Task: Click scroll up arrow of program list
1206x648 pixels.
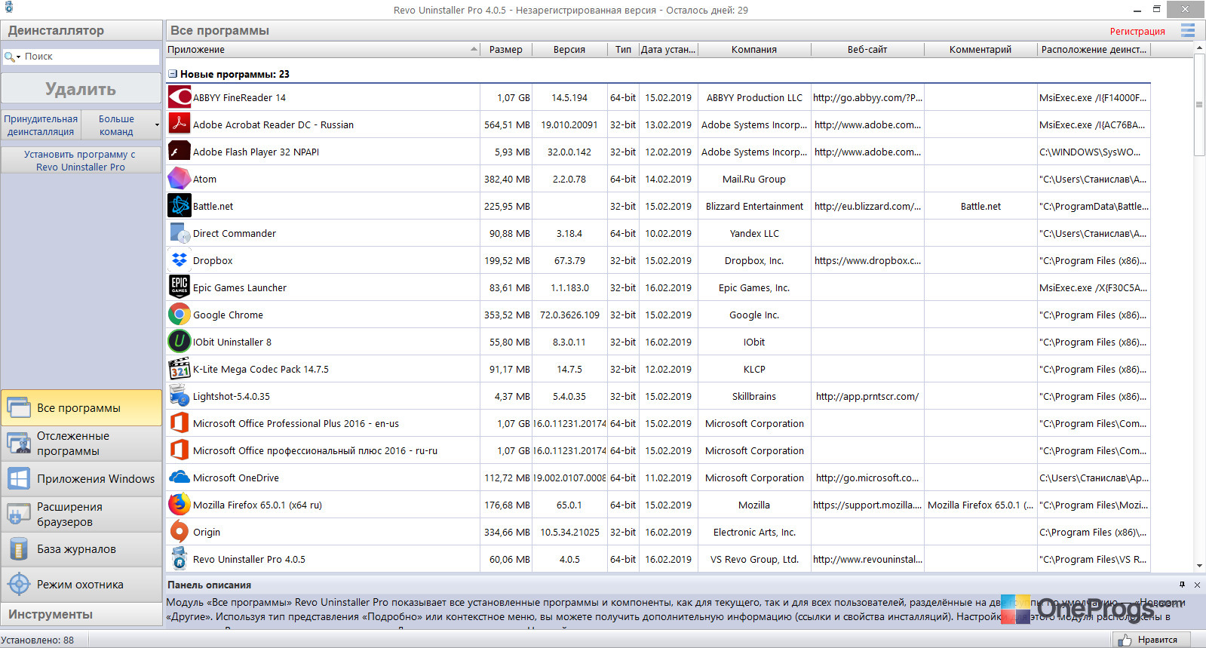Action: pyautogui.click(x=1199, y=48)
